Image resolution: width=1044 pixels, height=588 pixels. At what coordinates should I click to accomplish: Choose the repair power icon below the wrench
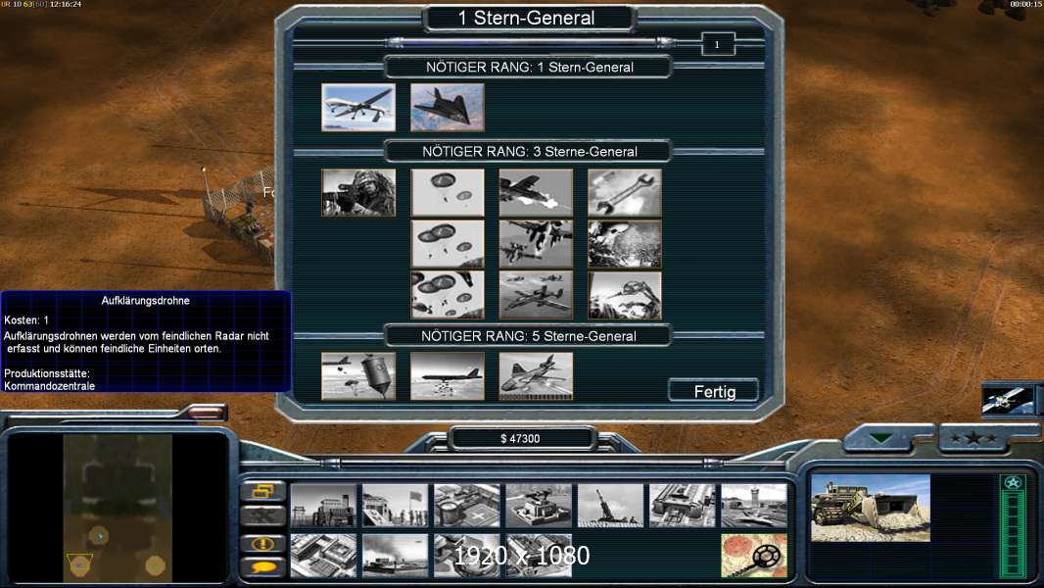click(625, 244)
